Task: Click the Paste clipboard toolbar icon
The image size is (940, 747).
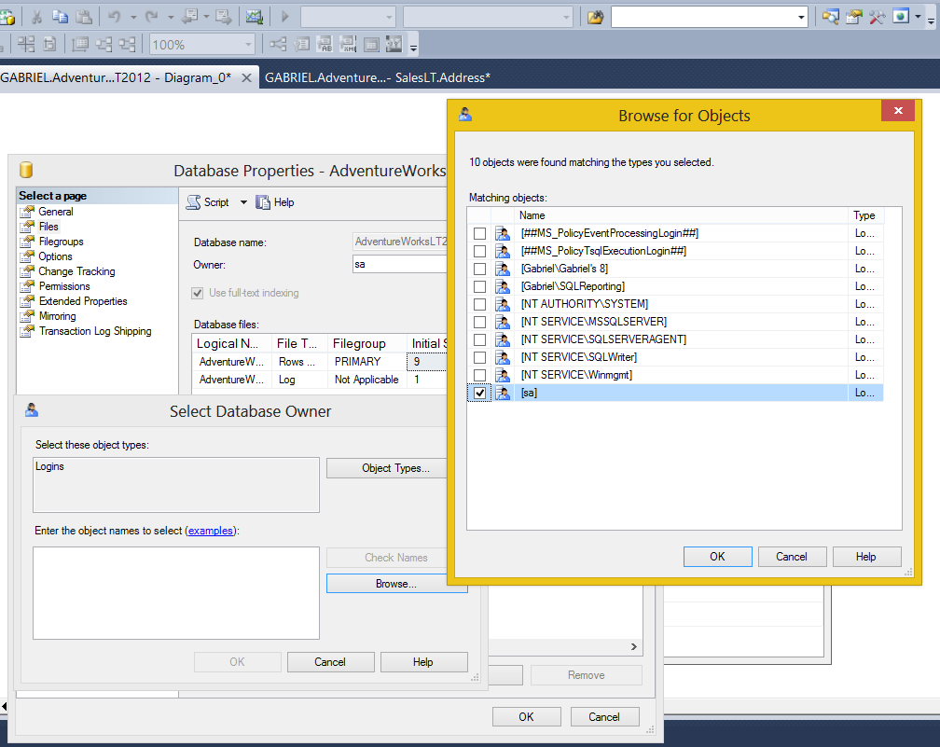Action: pos(84,17)
